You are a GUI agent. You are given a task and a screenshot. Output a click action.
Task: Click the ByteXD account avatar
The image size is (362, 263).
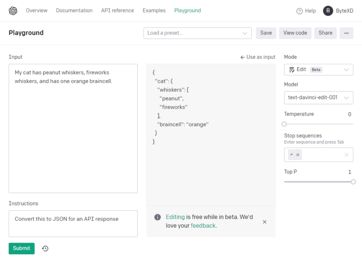pos(327,10)
